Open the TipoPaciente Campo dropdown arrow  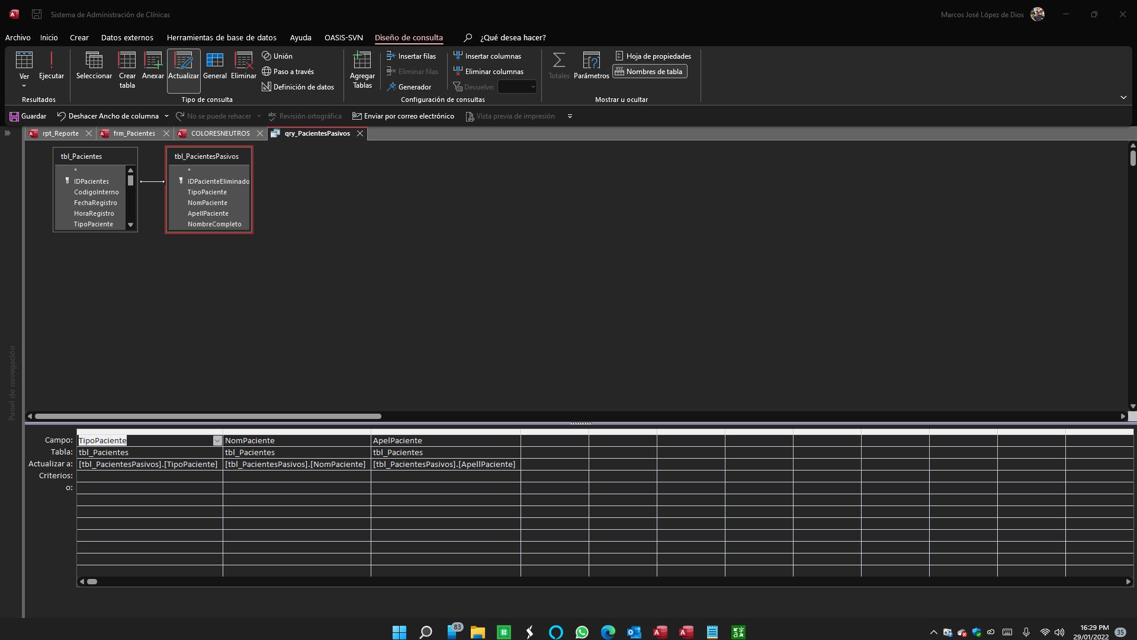point(217,441)
